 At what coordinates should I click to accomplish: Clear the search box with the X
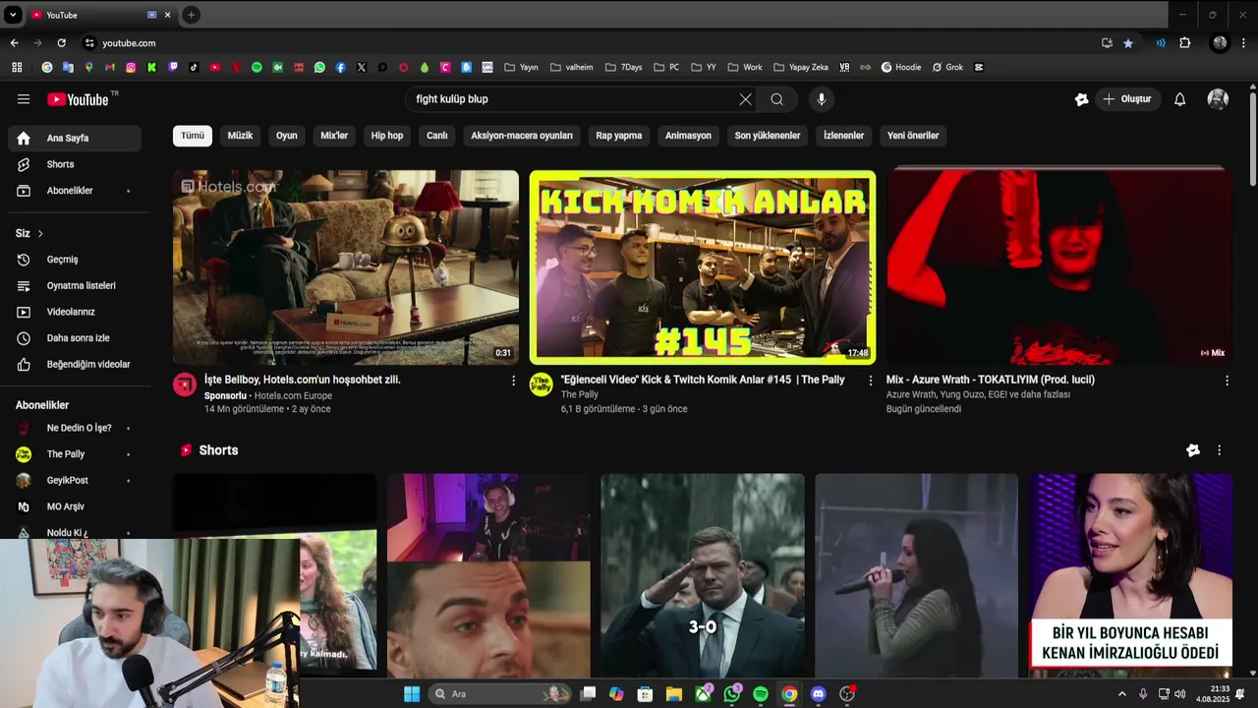745,99
